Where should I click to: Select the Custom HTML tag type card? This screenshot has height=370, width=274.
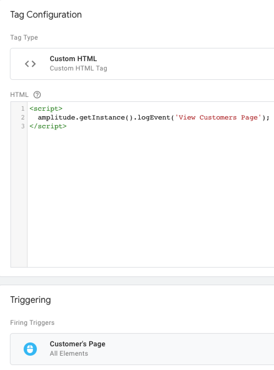click(142, 64)
